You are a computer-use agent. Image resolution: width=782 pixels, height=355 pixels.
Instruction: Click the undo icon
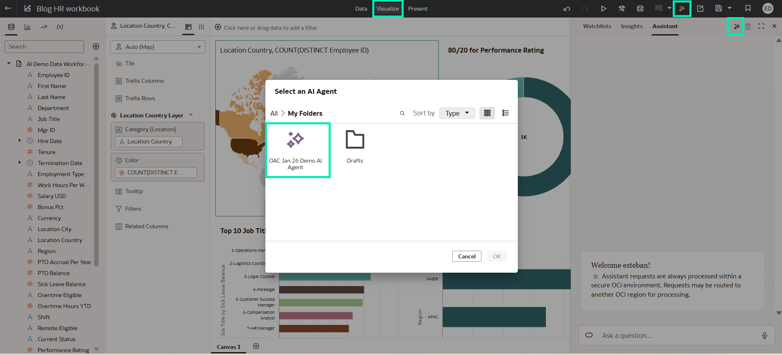click(567, 9)
